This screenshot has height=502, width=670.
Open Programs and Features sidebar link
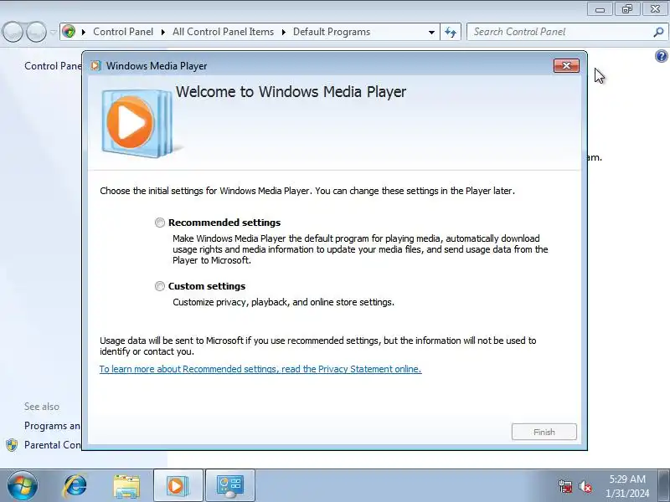(52, 426)
